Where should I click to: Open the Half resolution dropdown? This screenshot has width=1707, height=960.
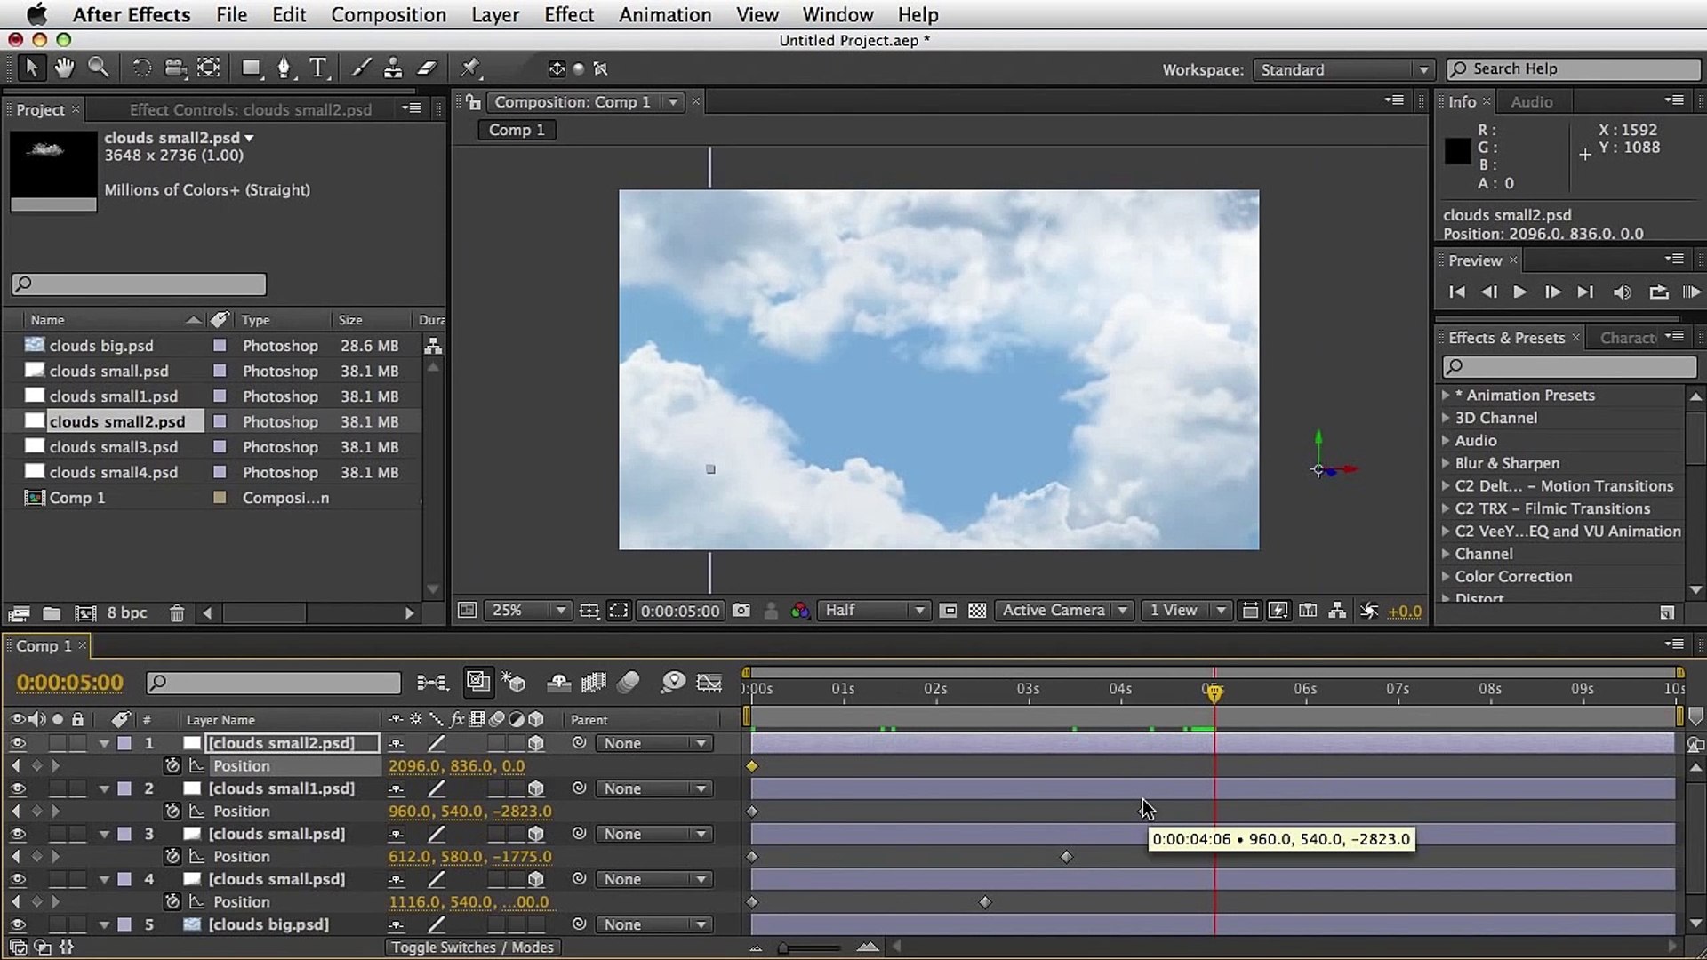tap(873, 611)
